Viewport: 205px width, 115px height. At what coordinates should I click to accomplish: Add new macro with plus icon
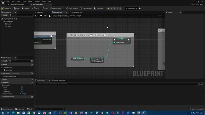(x=32, y=80)
